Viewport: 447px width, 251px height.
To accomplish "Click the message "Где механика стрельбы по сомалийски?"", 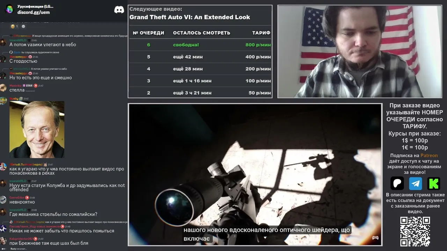I will [x=53, y=214].
